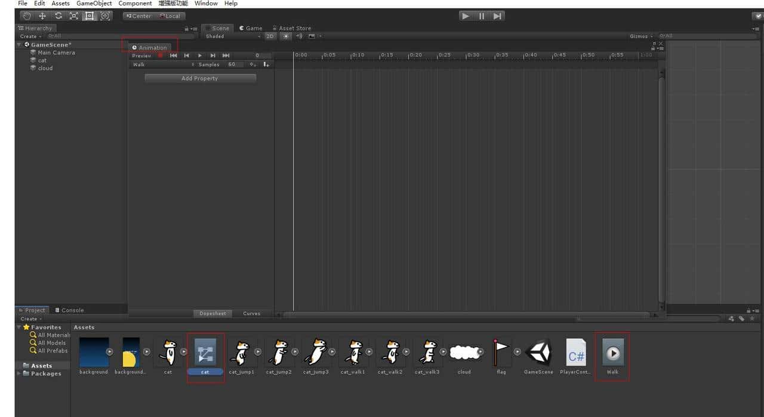Viewport: 764px width, 417px height.
Task: Toggle scene lighting sun icon
Action: [285, 36]
